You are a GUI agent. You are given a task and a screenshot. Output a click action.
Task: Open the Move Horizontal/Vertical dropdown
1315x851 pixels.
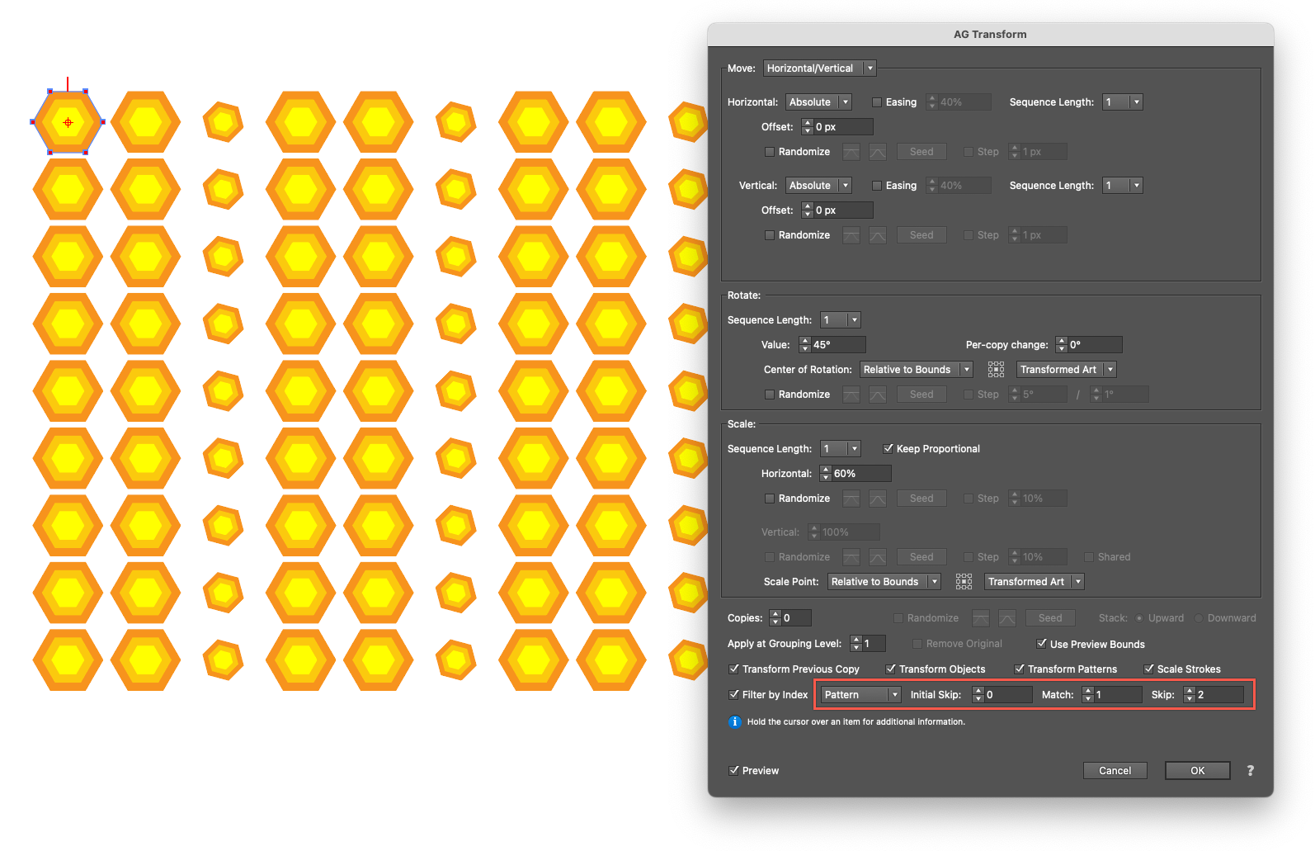coord(820,69)
